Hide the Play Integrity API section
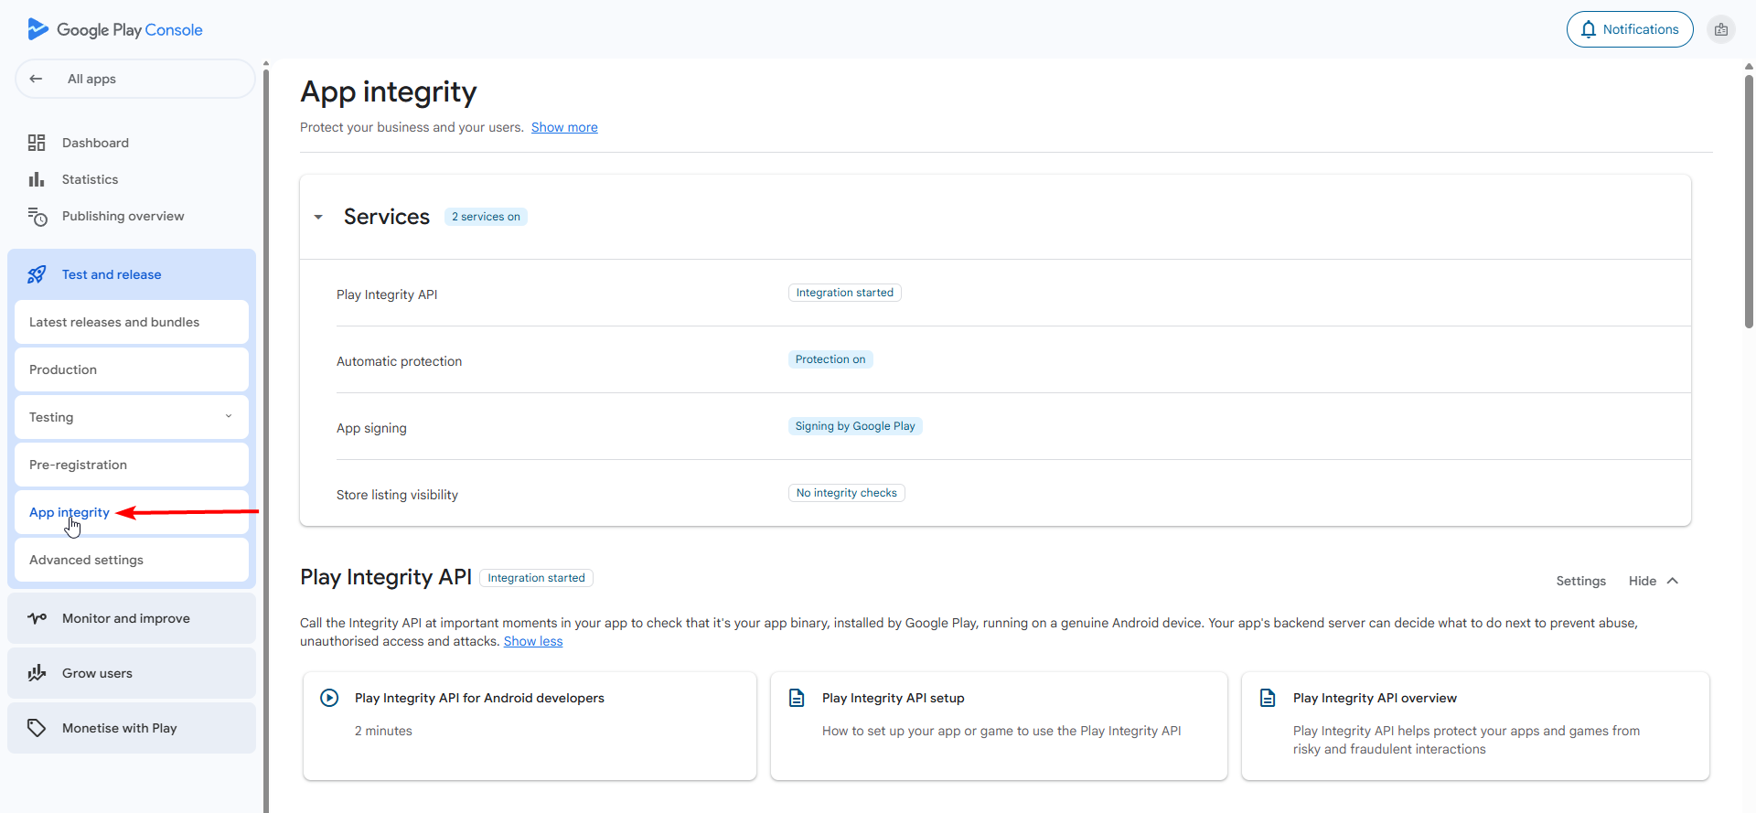Viewport: 1756px width, 813px height. [x=1654, y=581]
